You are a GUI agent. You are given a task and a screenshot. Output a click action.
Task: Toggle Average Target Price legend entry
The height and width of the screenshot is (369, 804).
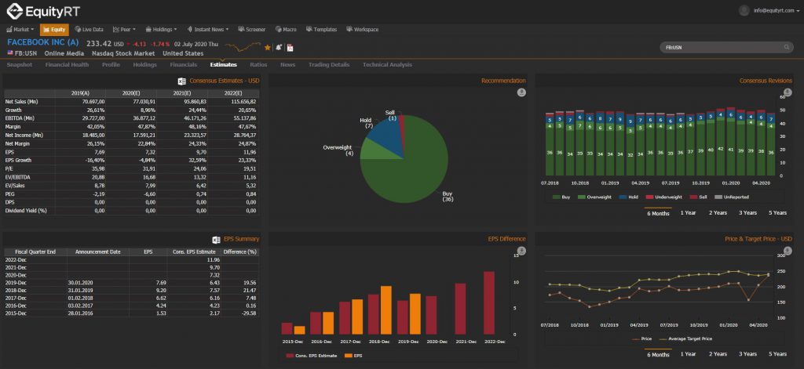[685, 338]
